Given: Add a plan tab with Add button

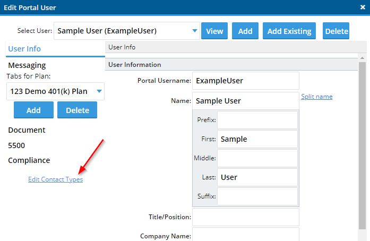Looking at the screenshot, I should point(33,110).
